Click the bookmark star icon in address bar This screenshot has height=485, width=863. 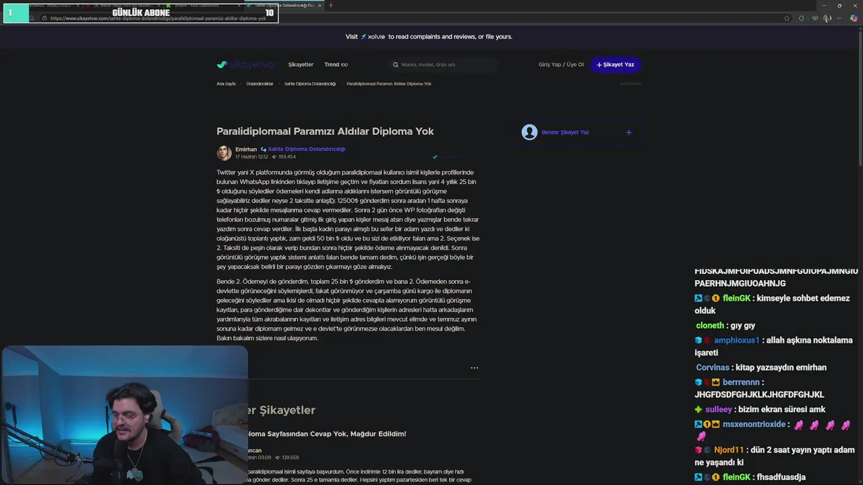[787, 18]
